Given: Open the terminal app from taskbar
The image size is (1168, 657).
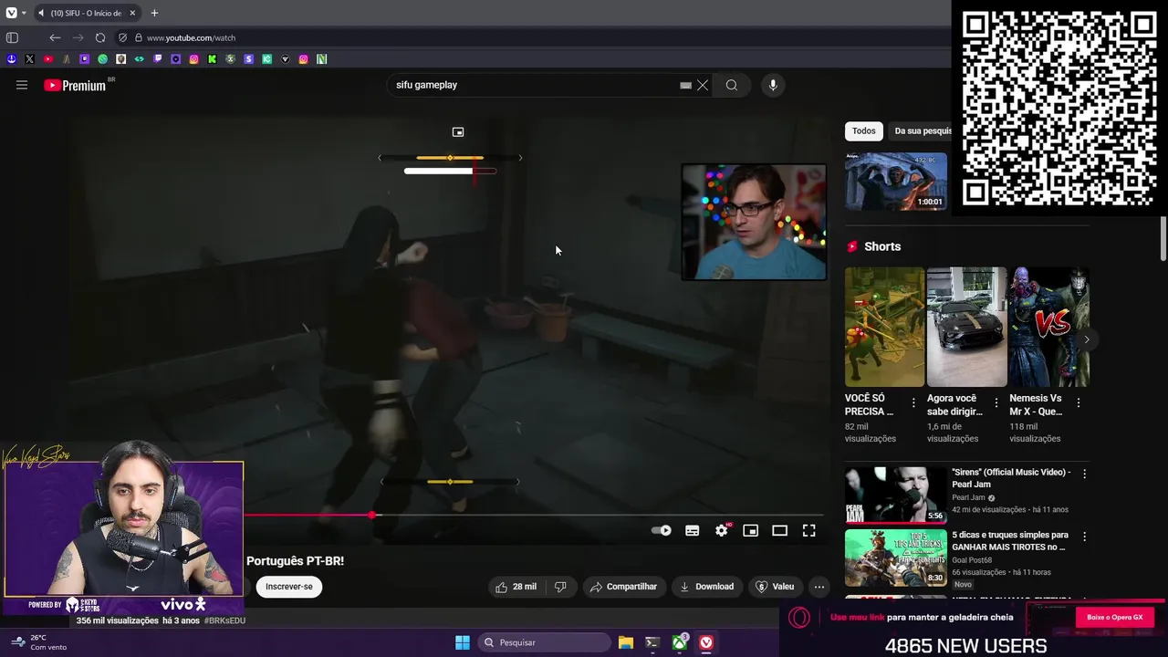Looking at the screenshot, I should (x=652, y=642).
